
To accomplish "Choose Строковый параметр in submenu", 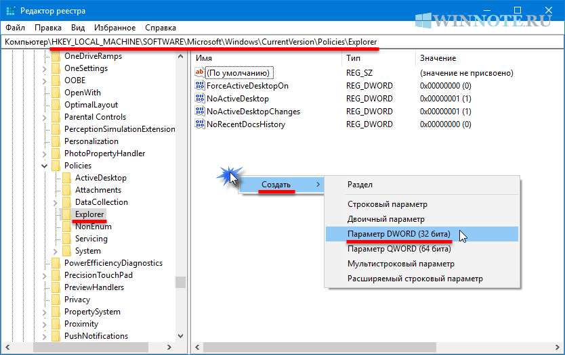I will (422, 204).
